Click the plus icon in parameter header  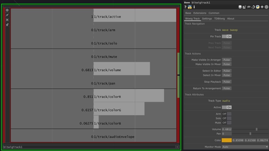click(x=262, y=7)
